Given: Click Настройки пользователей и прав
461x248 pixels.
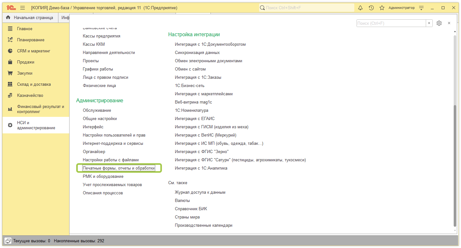Looking at the screenshot, I should pyautogui.click(x=114, y=135).
